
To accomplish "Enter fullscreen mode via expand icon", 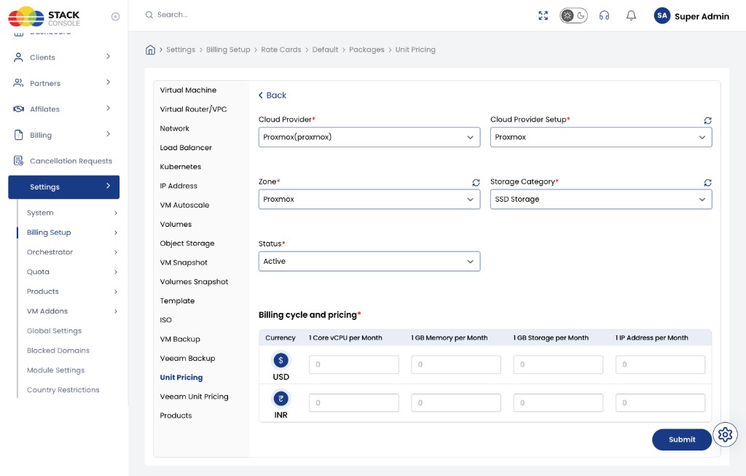I will point(543,16).
